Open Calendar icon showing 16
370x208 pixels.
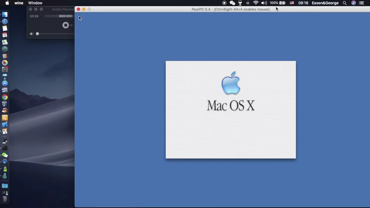coord(5,35)
